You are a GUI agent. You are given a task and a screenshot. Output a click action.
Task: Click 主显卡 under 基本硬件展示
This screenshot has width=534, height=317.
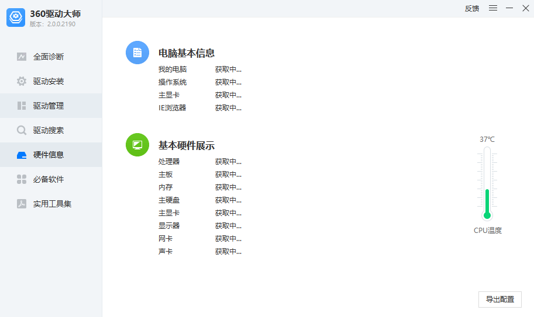(x=169, y=213)
